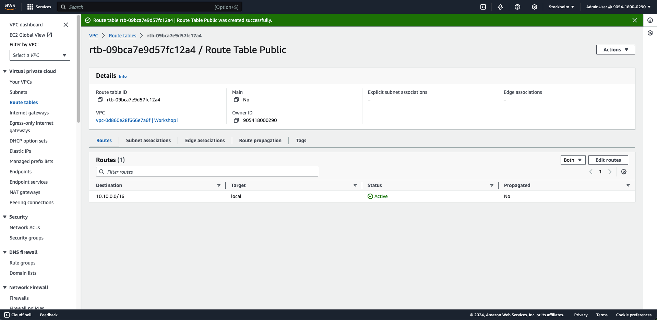This screenshot has width=657, height=320.
Task: Collapse the Security sidebar section
Action: pyautogui.click(x=5, y=217)
